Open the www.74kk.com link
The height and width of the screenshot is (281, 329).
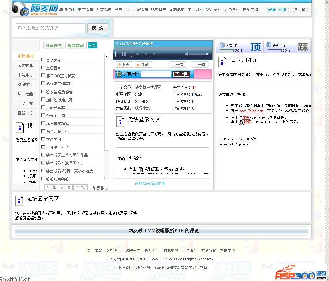tap(251, 111)
